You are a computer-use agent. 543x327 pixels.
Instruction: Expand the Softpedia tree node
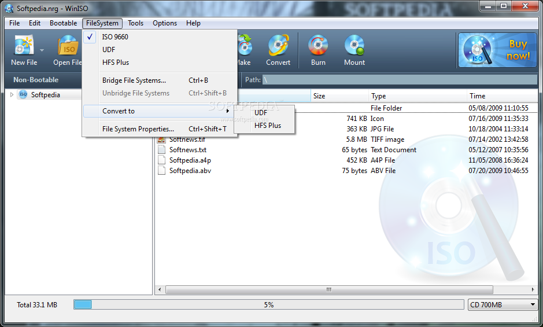click(x=12, y=95)
